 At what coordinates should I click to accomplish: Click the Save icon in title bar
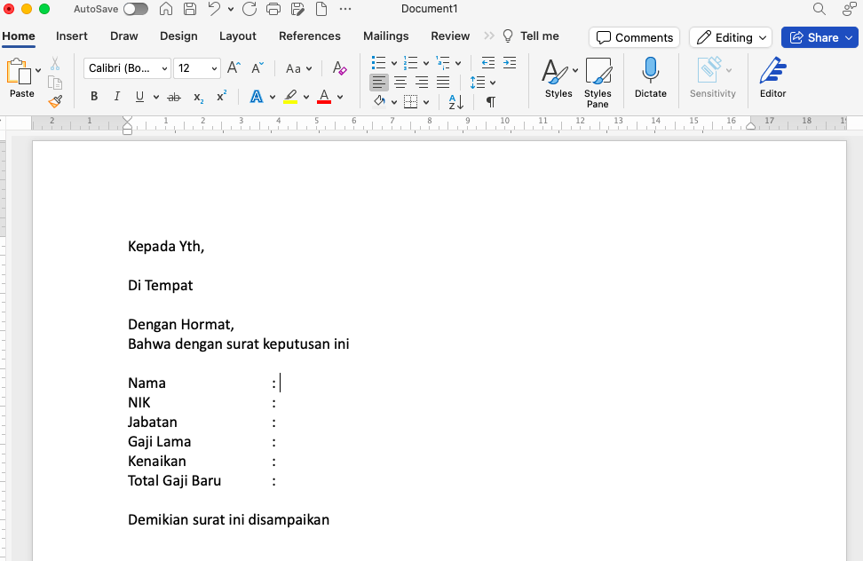pyautogui.click(x=189, y=10)
